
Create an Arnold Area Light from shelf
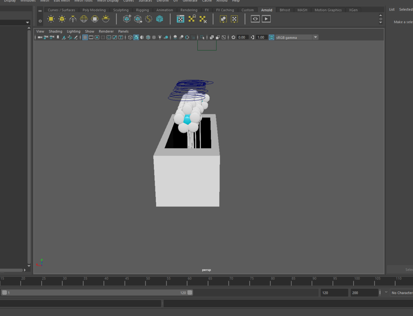pos(51,19)
